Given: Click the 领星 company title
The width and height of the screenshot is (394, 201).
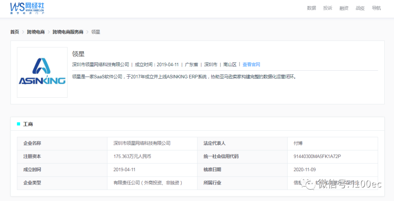Looking at the screenshot, I should tap(78, 54).
